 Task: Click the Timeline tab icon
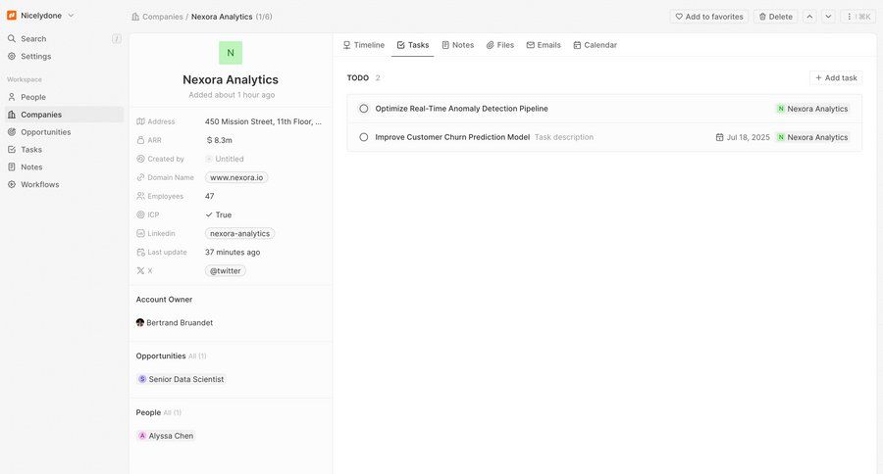click(x=347, y=45)
